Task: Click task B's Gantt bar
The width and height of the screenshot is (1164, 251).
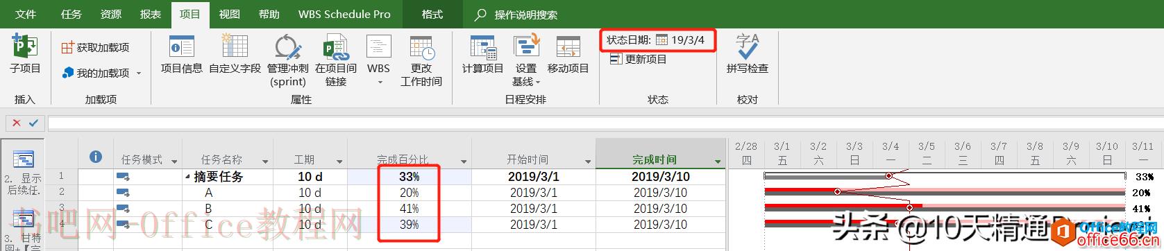Action: (944, 207)
